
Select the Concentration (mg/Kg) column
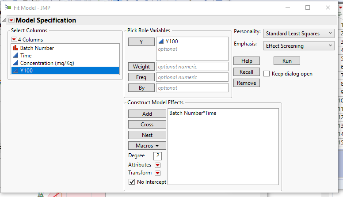pyautogui.click(x=65, y=63)
